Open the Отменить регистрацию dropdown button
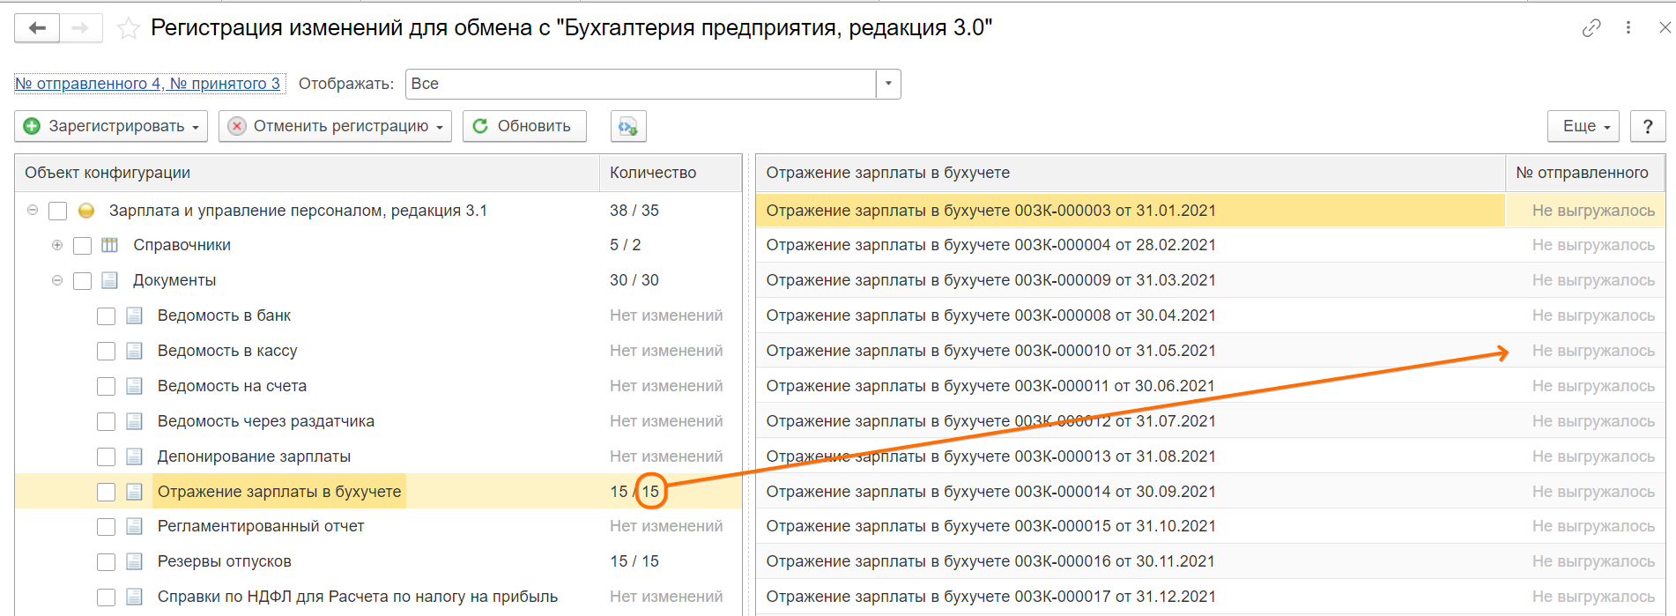 335,126
